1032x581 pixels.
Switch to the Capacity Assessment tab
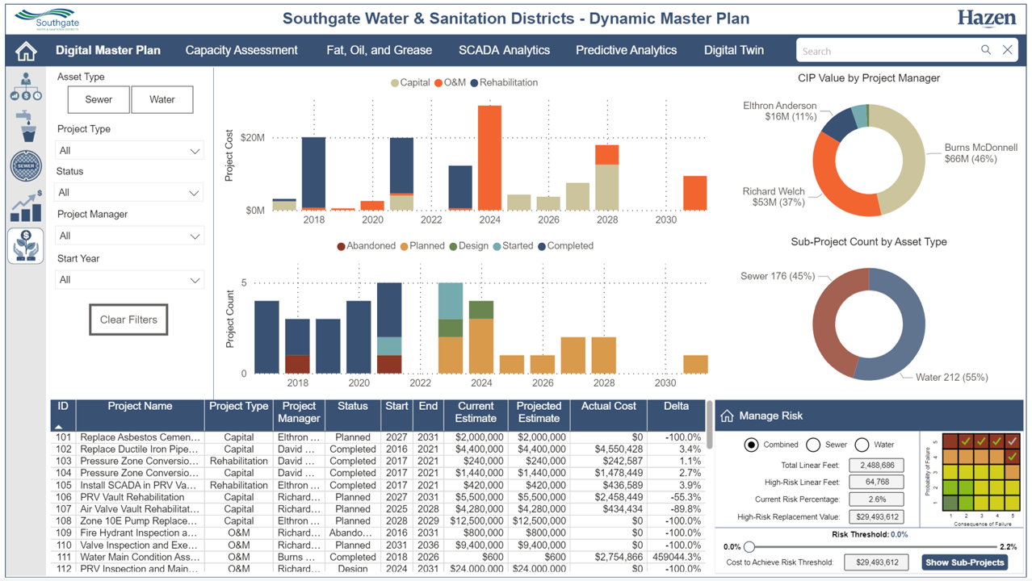(x=241, y=50)
